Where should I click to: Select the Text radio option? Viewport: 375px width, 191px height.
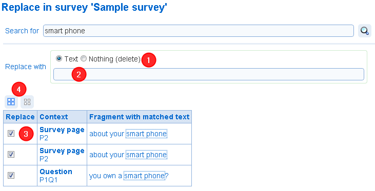pos(59,58)
